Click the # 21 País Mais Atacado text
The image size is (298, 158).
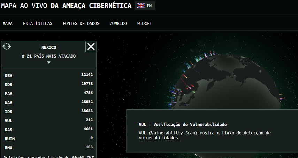point(49,56)
